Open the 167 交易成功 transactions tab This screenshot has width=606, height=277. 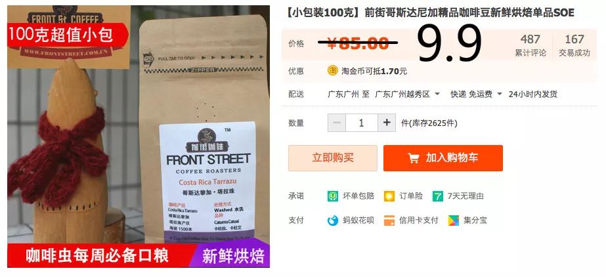click(574, 45)
